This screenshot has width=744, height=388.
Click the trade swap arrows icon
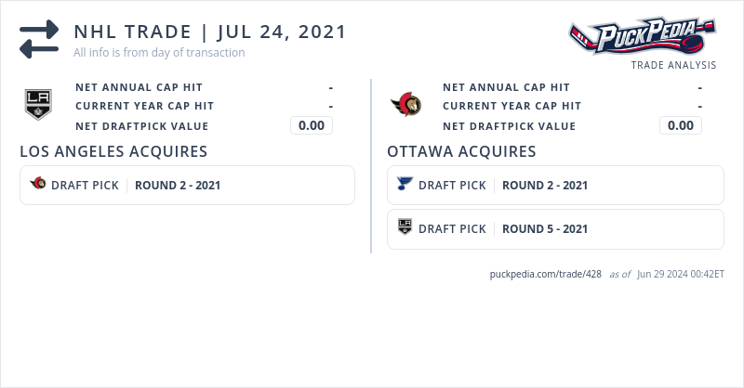coord(39,39)
